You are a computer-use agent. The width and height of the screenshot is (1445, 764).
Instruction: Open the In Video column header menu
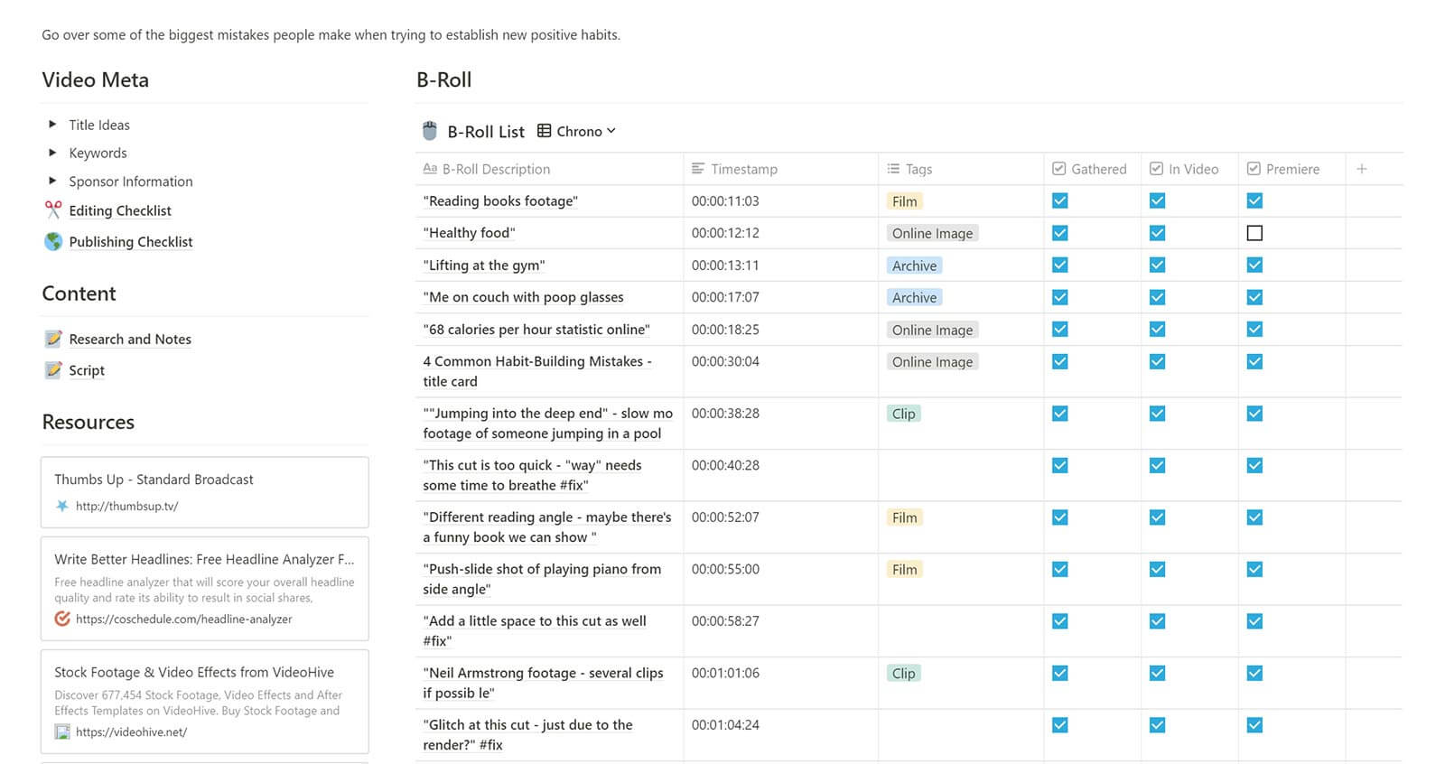pos(1189,169)
